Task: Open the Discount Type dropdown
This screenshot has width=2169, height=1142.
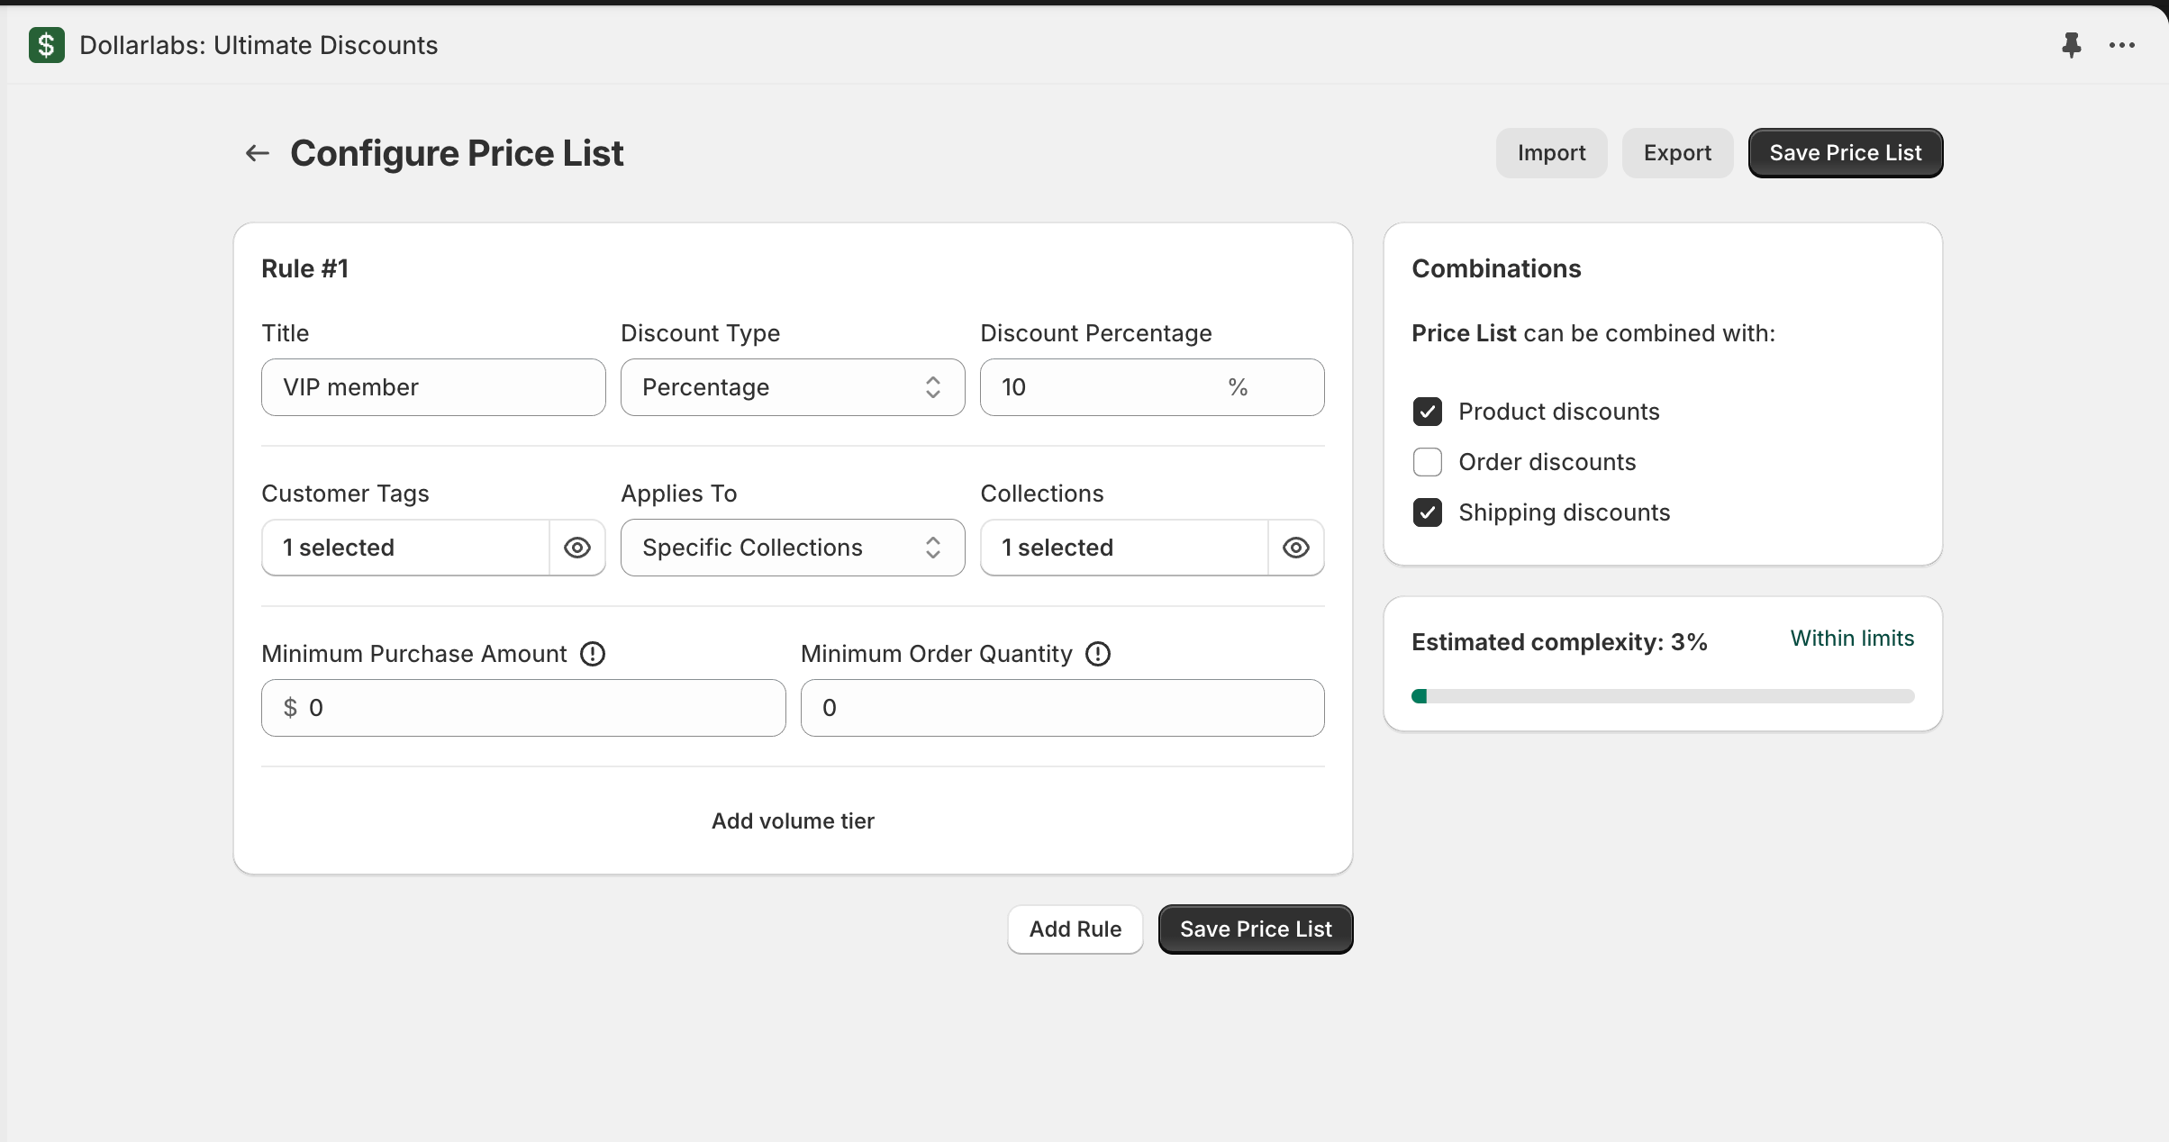Action: coord(793,387)
